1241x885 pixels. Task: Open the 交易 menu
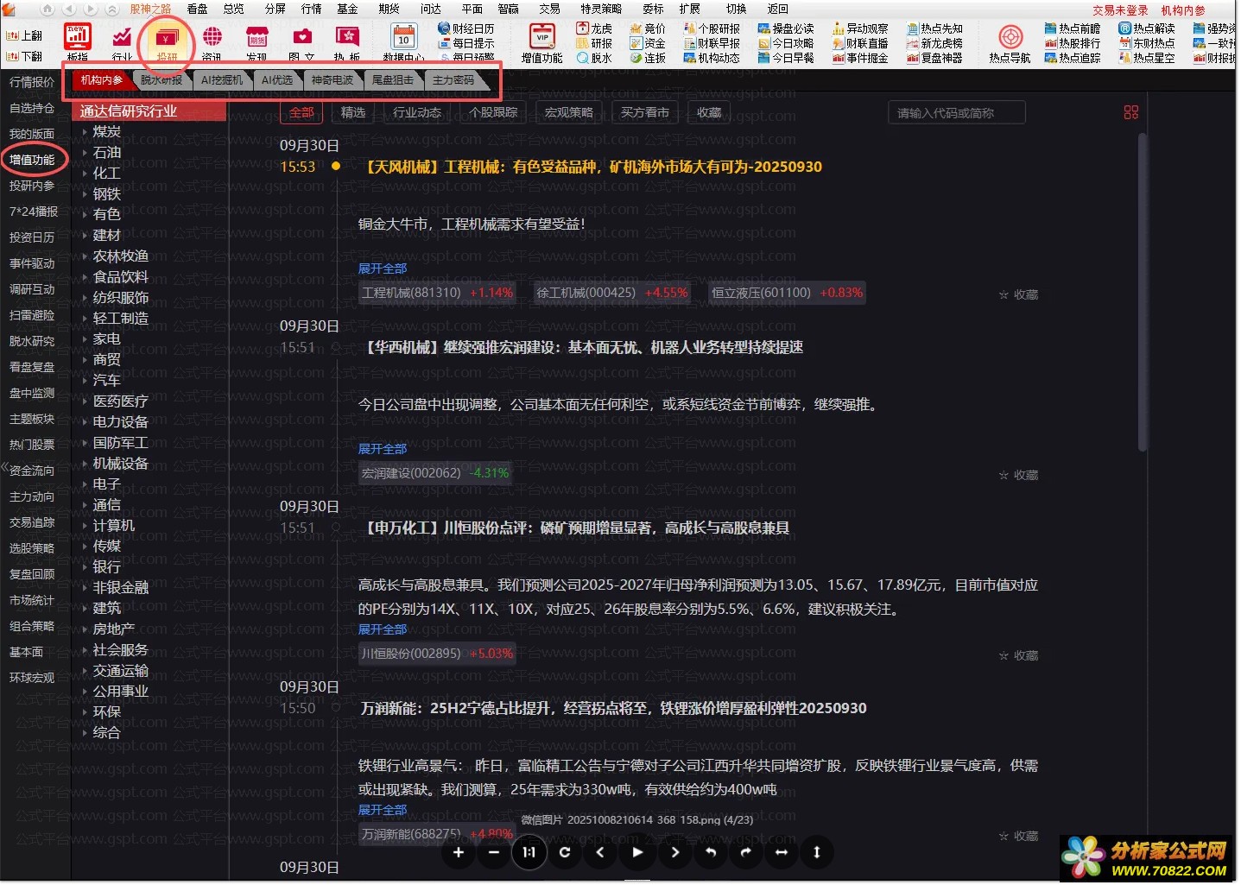click(x=549, y=9)
